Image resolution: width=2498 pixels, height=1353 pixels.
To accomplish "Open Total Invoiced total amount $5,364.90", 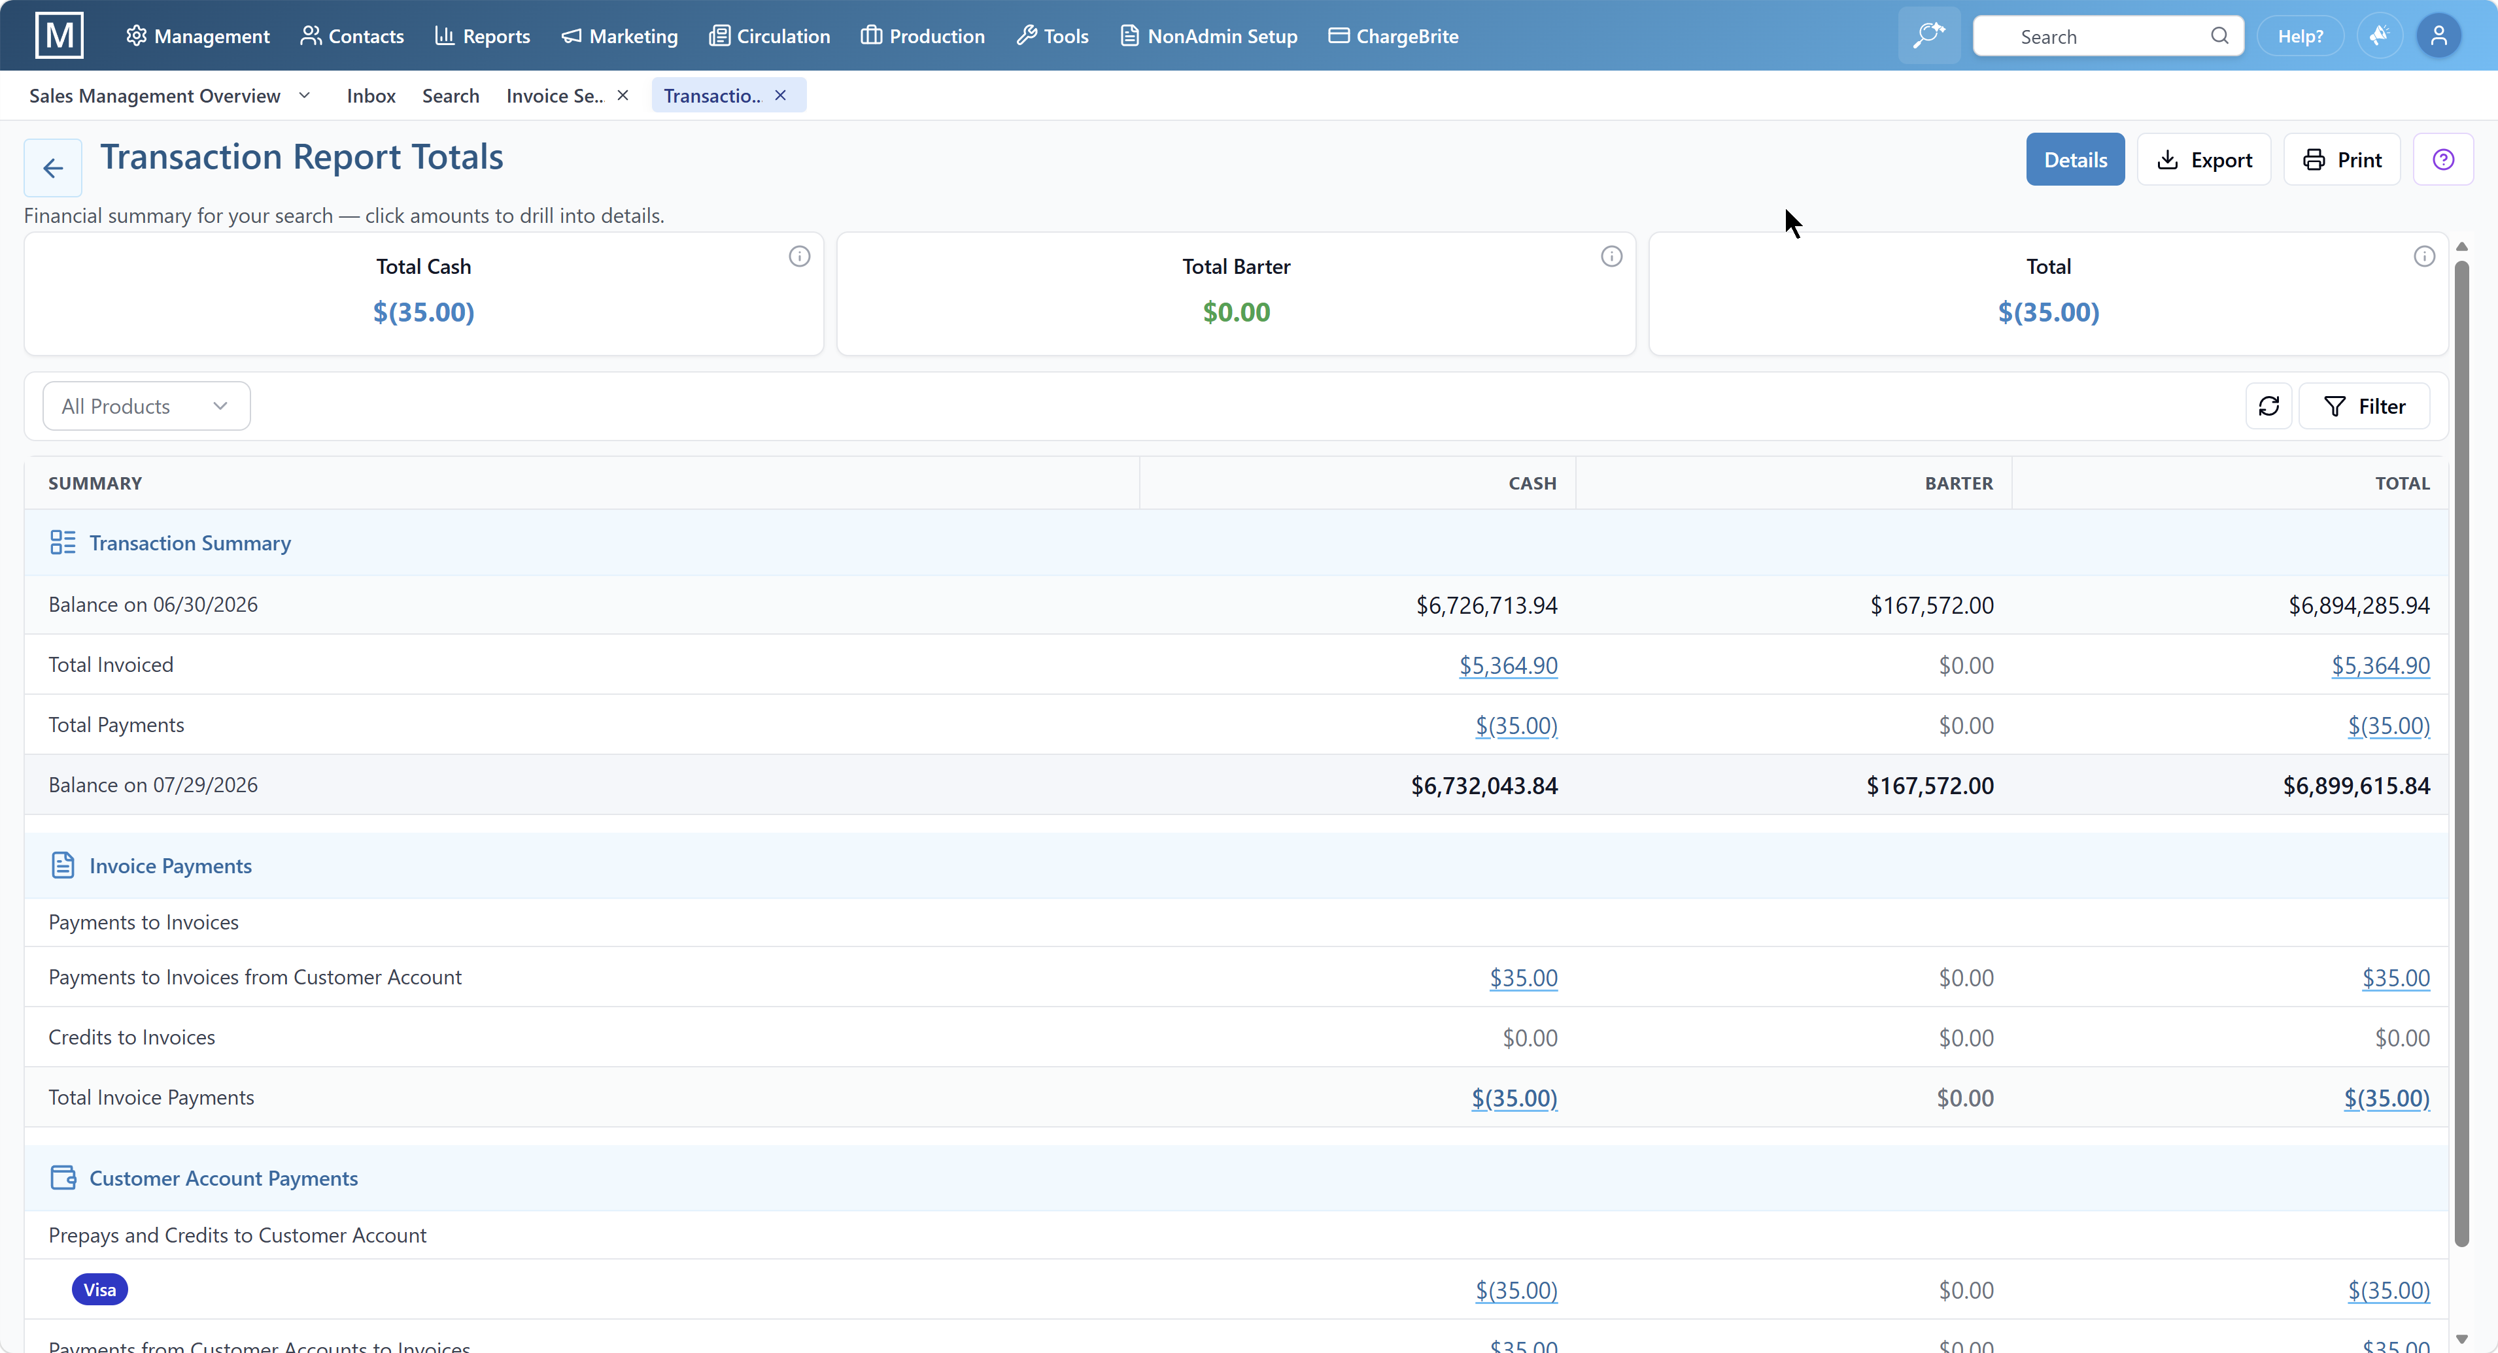I will coord(2381,666).
